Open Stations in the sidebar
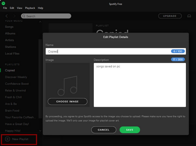The width and height of the screenshot is (196, 146). (x=10, y=47)
